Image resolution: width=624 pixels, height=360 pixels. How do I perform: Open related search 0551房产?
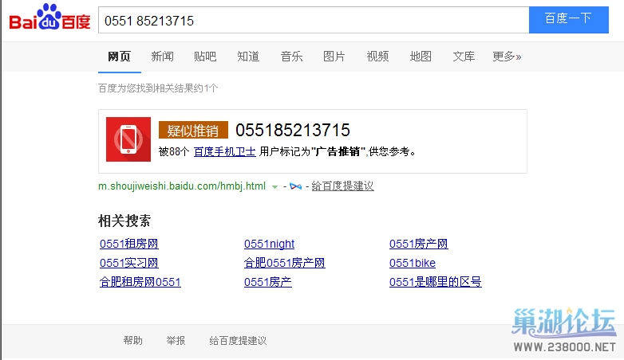point(268,282)
